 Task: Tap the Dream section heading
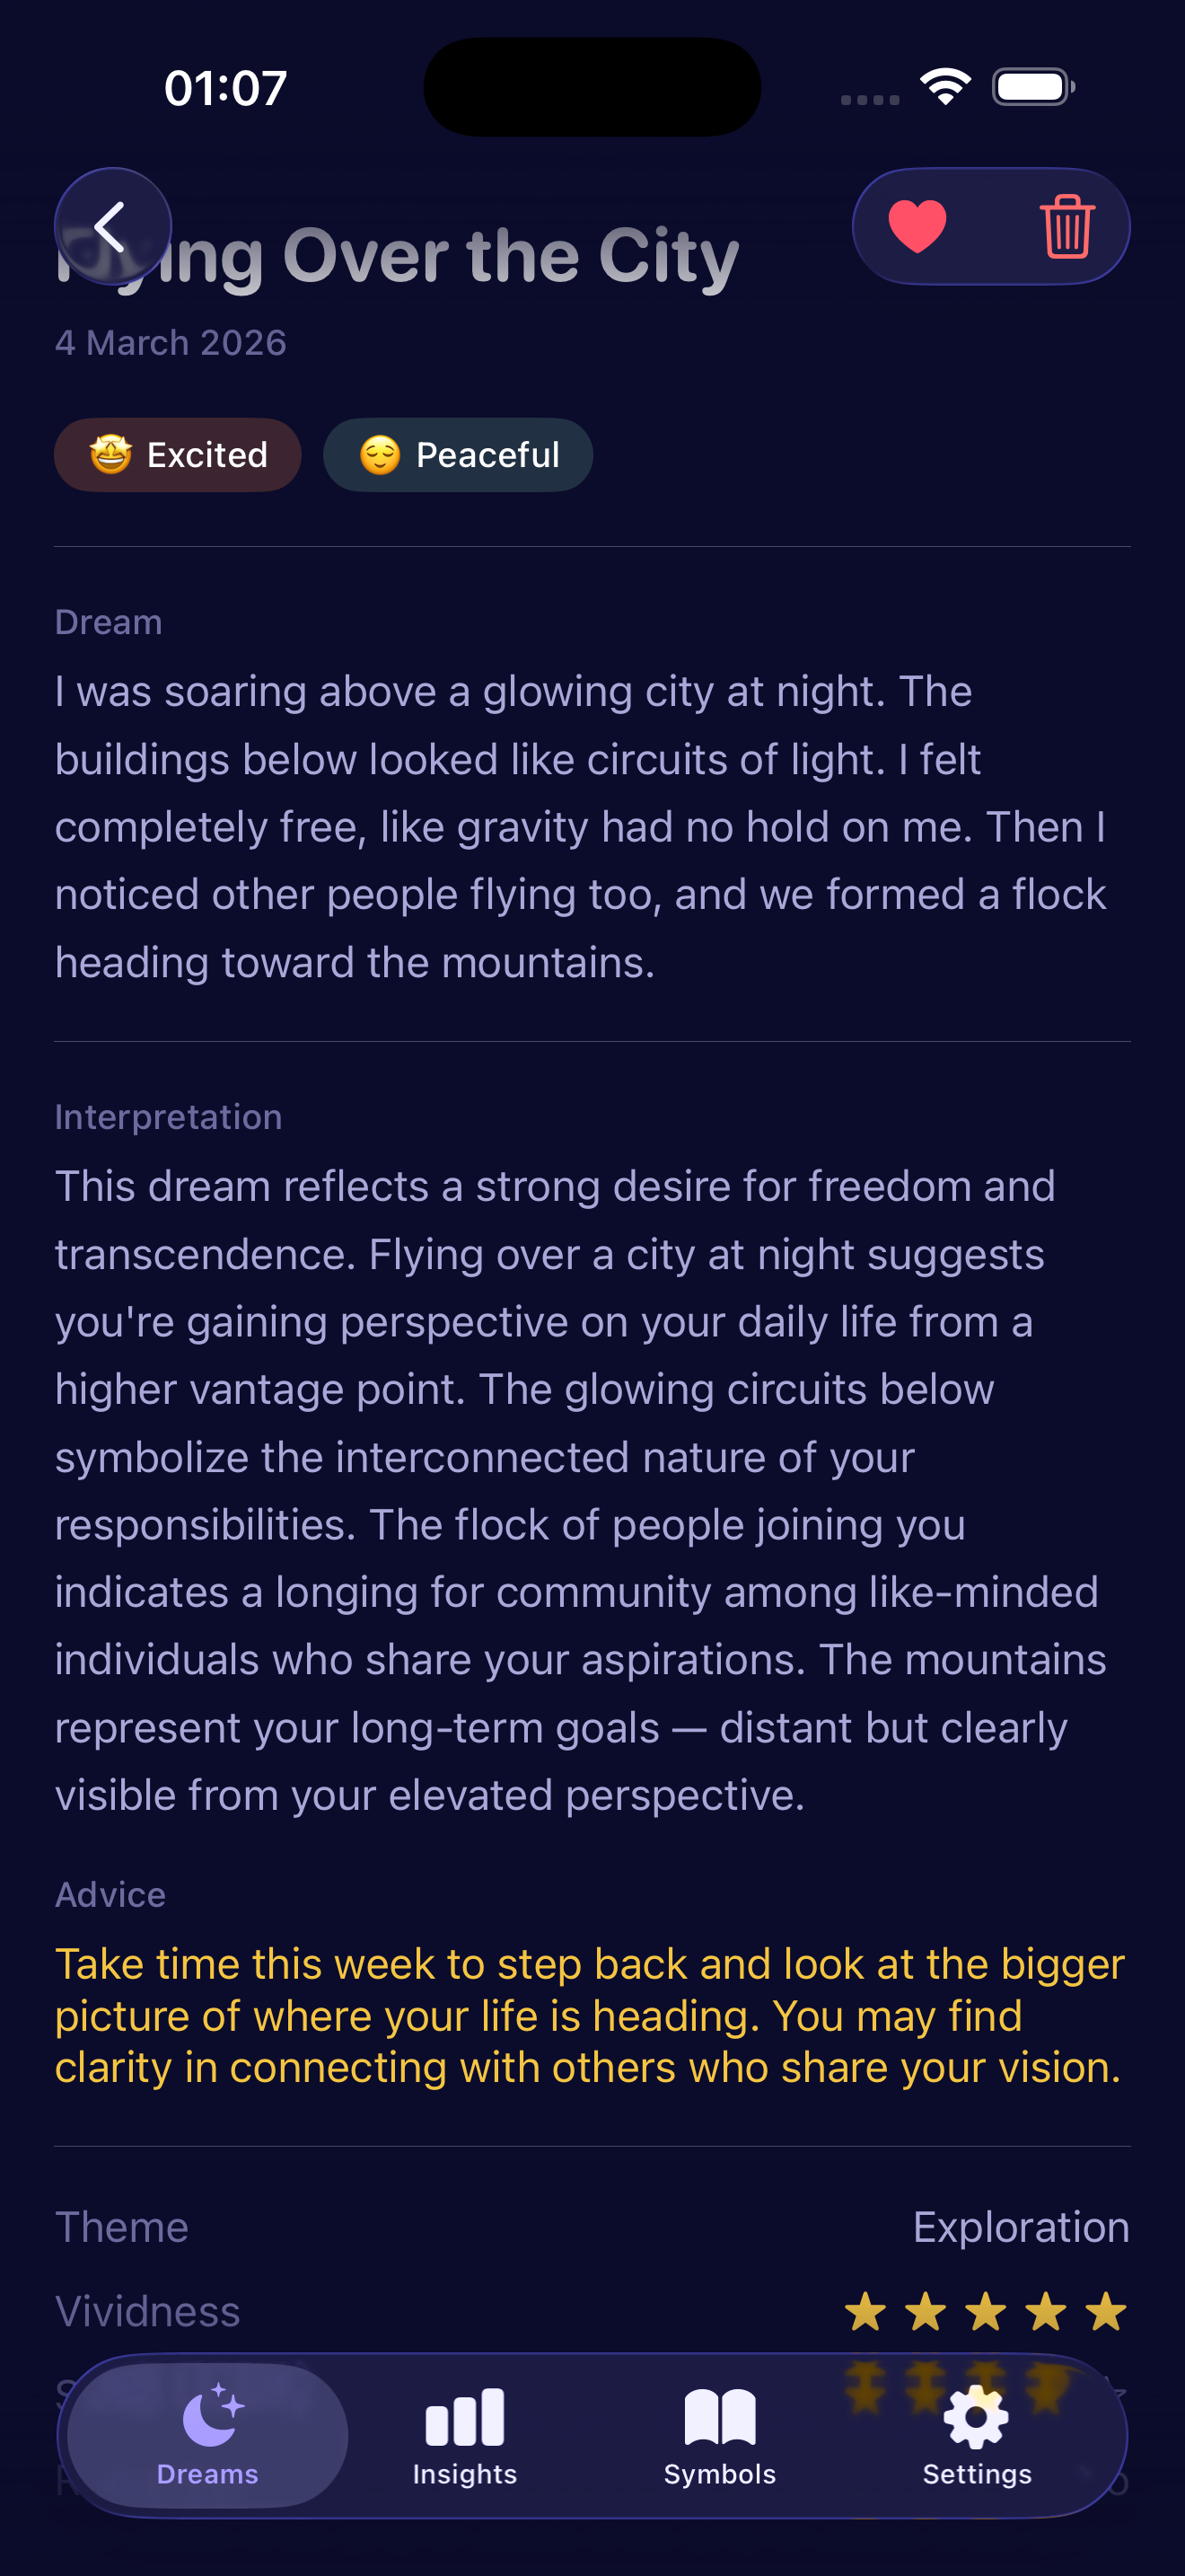[x=110, y=621]
